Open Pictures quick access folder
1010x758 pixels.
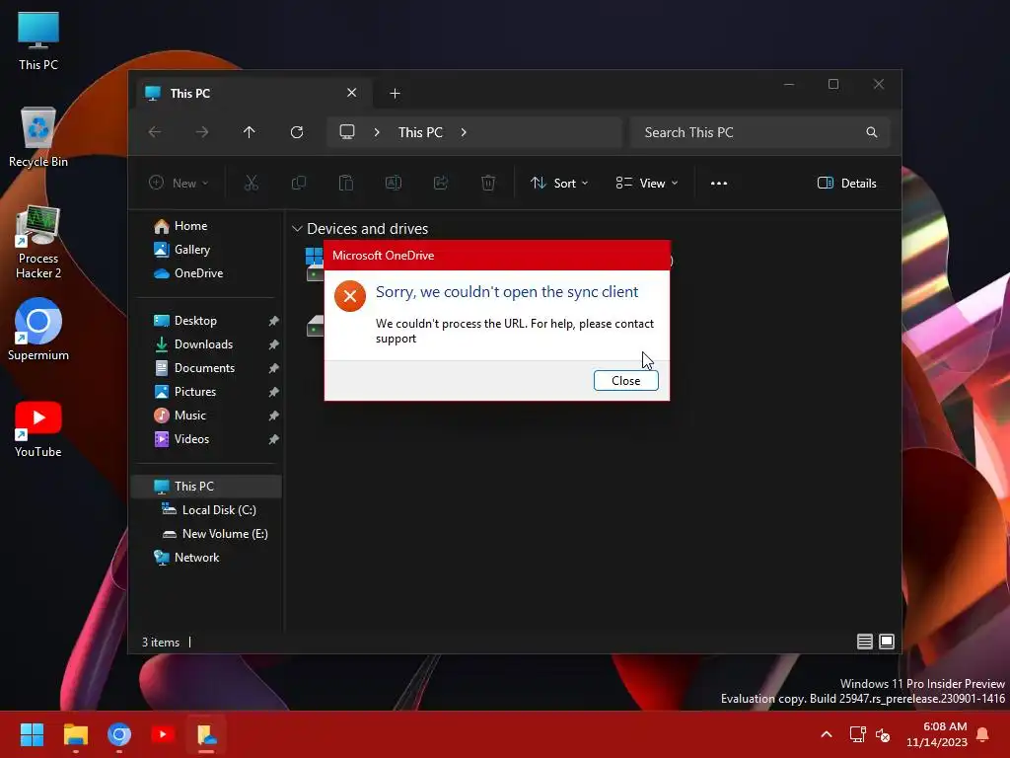point(194,392)
